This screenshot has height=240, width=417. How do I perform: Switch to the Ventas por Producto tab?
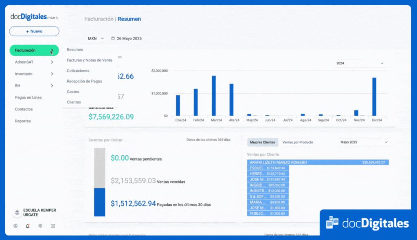click(298, 142)
